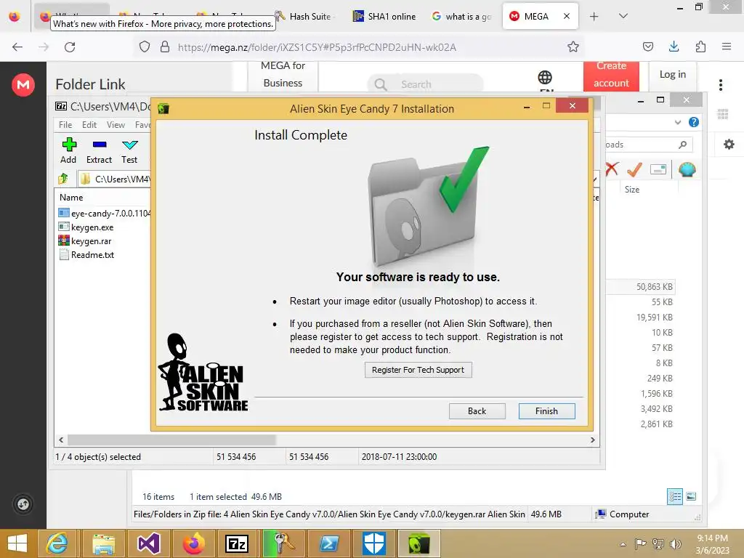Open a new Firefox tab
This screenshot has height=558, width=744.
coord(594,16)
